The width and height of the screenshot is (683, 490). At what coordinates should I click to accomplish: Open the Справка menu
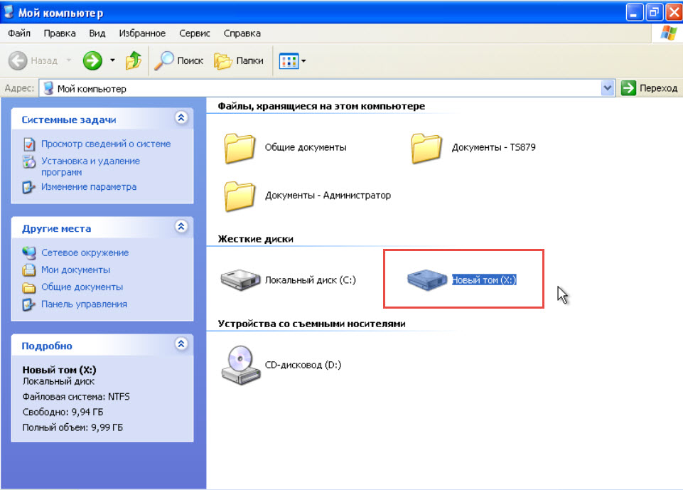click(x=242, y=33)
